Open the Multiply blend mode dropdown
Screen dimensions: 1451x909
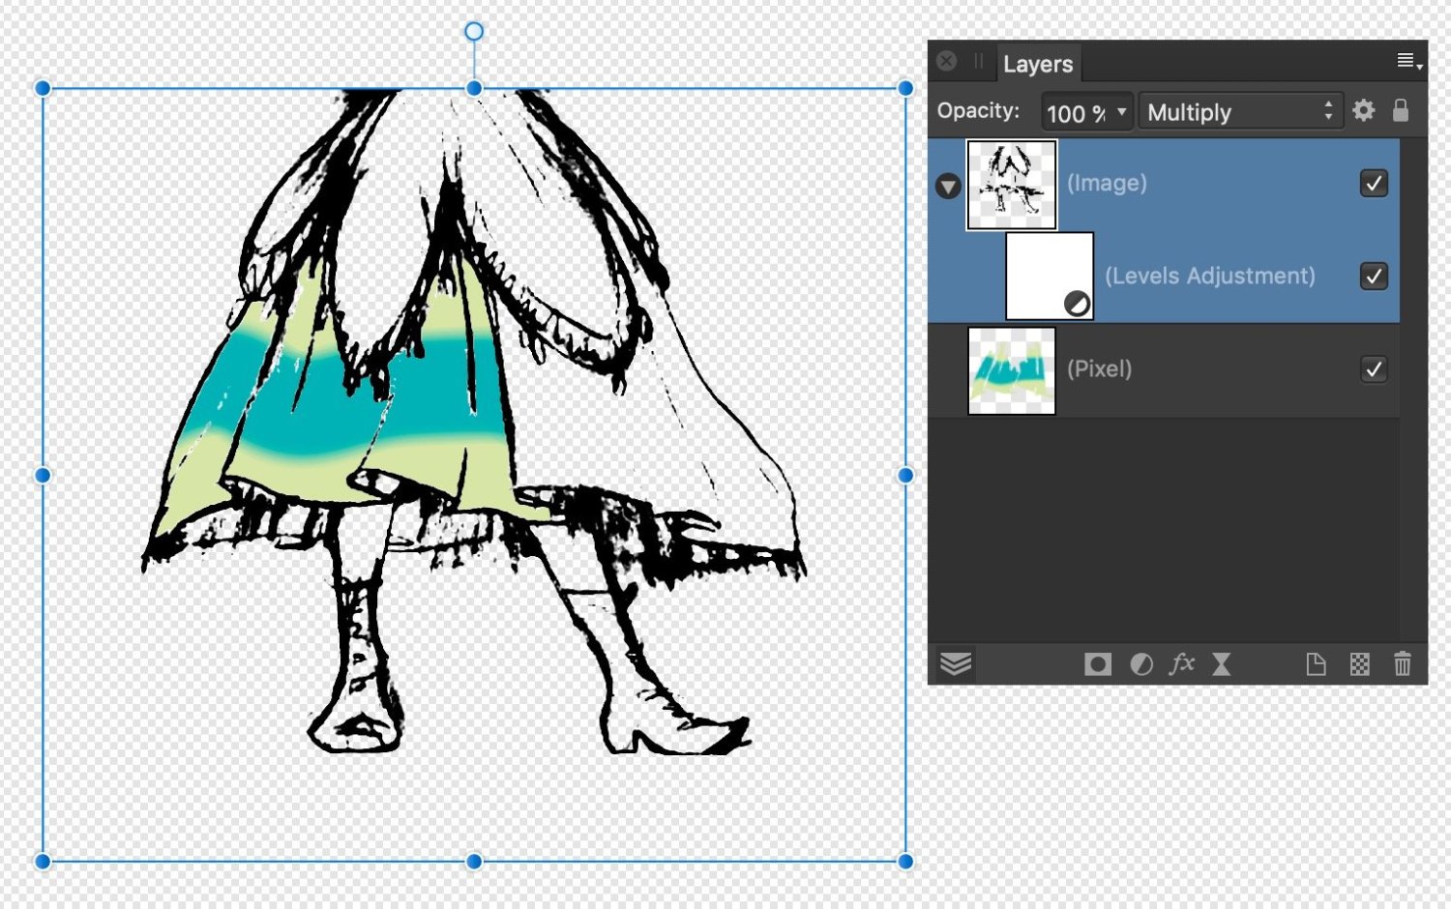(1239, 112)
